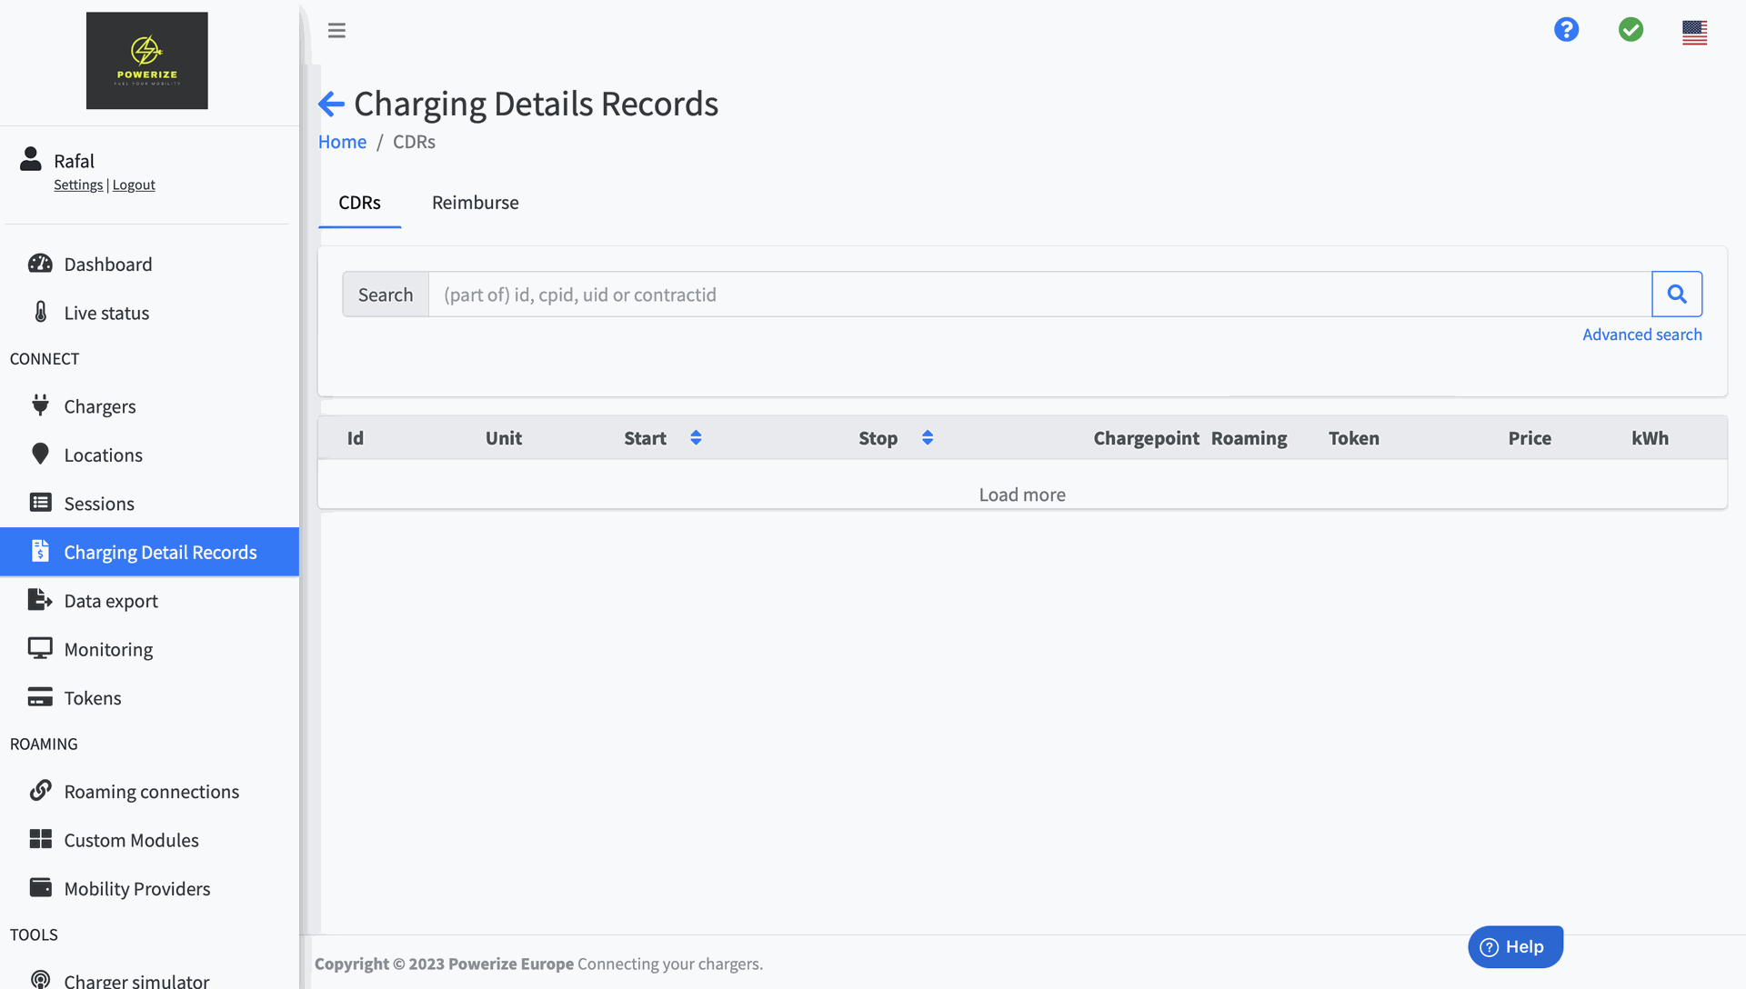Open Data export in sidebar
1746x989 pixels.
(x=111, y=601)
